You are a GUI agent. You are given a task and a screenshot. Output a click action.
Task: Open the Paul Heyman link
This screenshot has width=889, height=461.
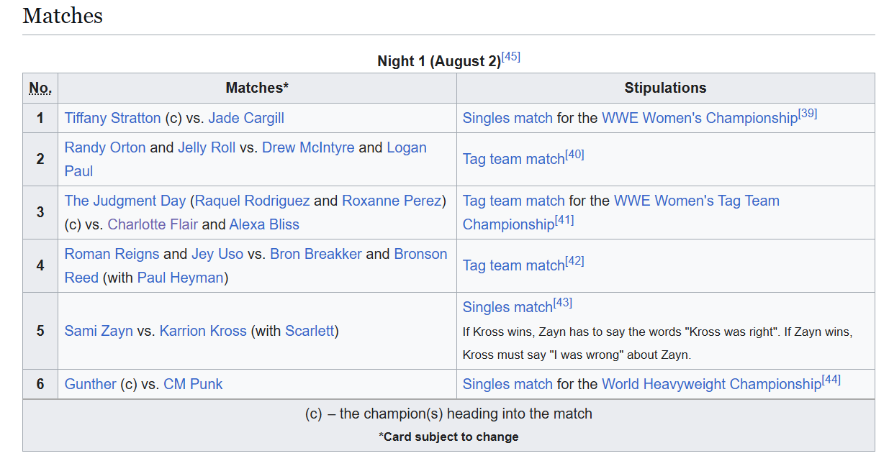181,278
